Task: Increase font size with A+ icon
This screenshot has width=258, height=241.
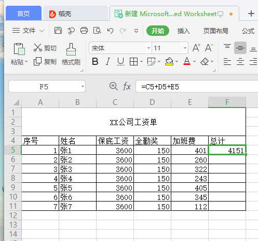Action: pyautogui.click(x=196, y=48)
